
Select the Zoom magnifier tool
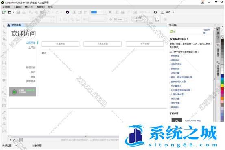coord(4,44)
